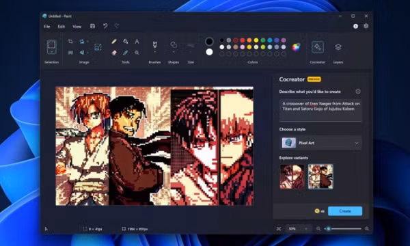
Task: Toggle the Layers panel button
Action: tap(338, 47)
